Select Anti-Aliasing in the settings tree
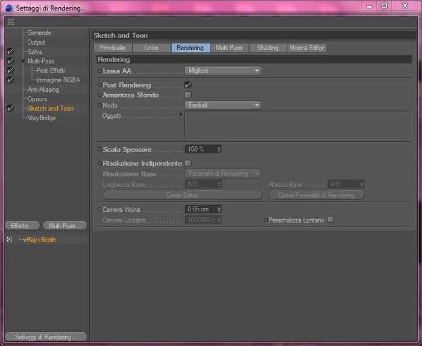 pyautogui.click(x=43, y=89)
